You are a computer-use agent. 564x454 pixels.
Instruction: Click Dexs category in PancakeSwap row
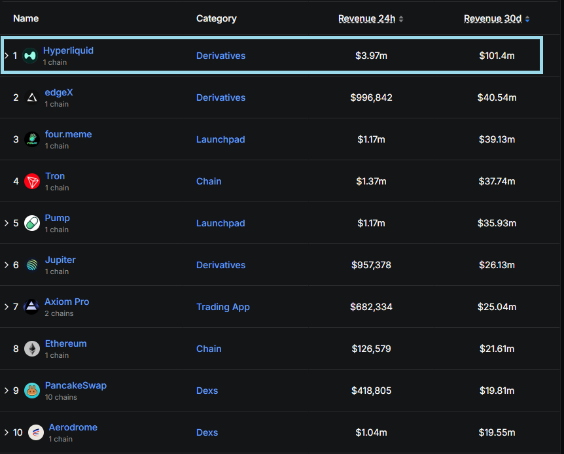click(207, 391)
